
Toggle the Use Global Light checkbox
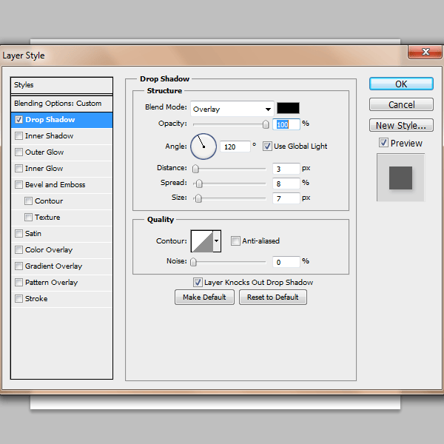tap(267, 146)
